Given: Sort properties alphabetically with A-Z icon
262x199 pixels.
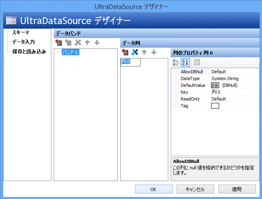Looking at the screenshot, I should coord(185,62).
